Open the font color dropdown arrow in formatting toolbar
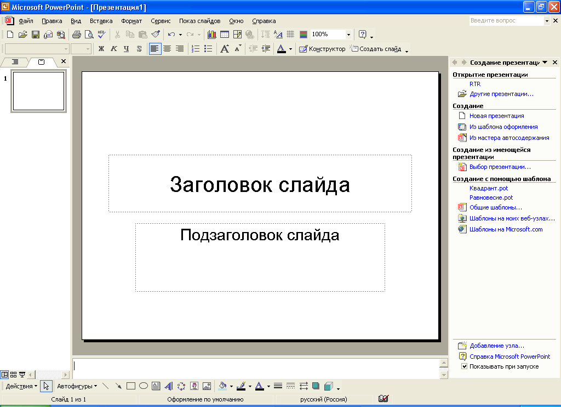 [290, 49]
